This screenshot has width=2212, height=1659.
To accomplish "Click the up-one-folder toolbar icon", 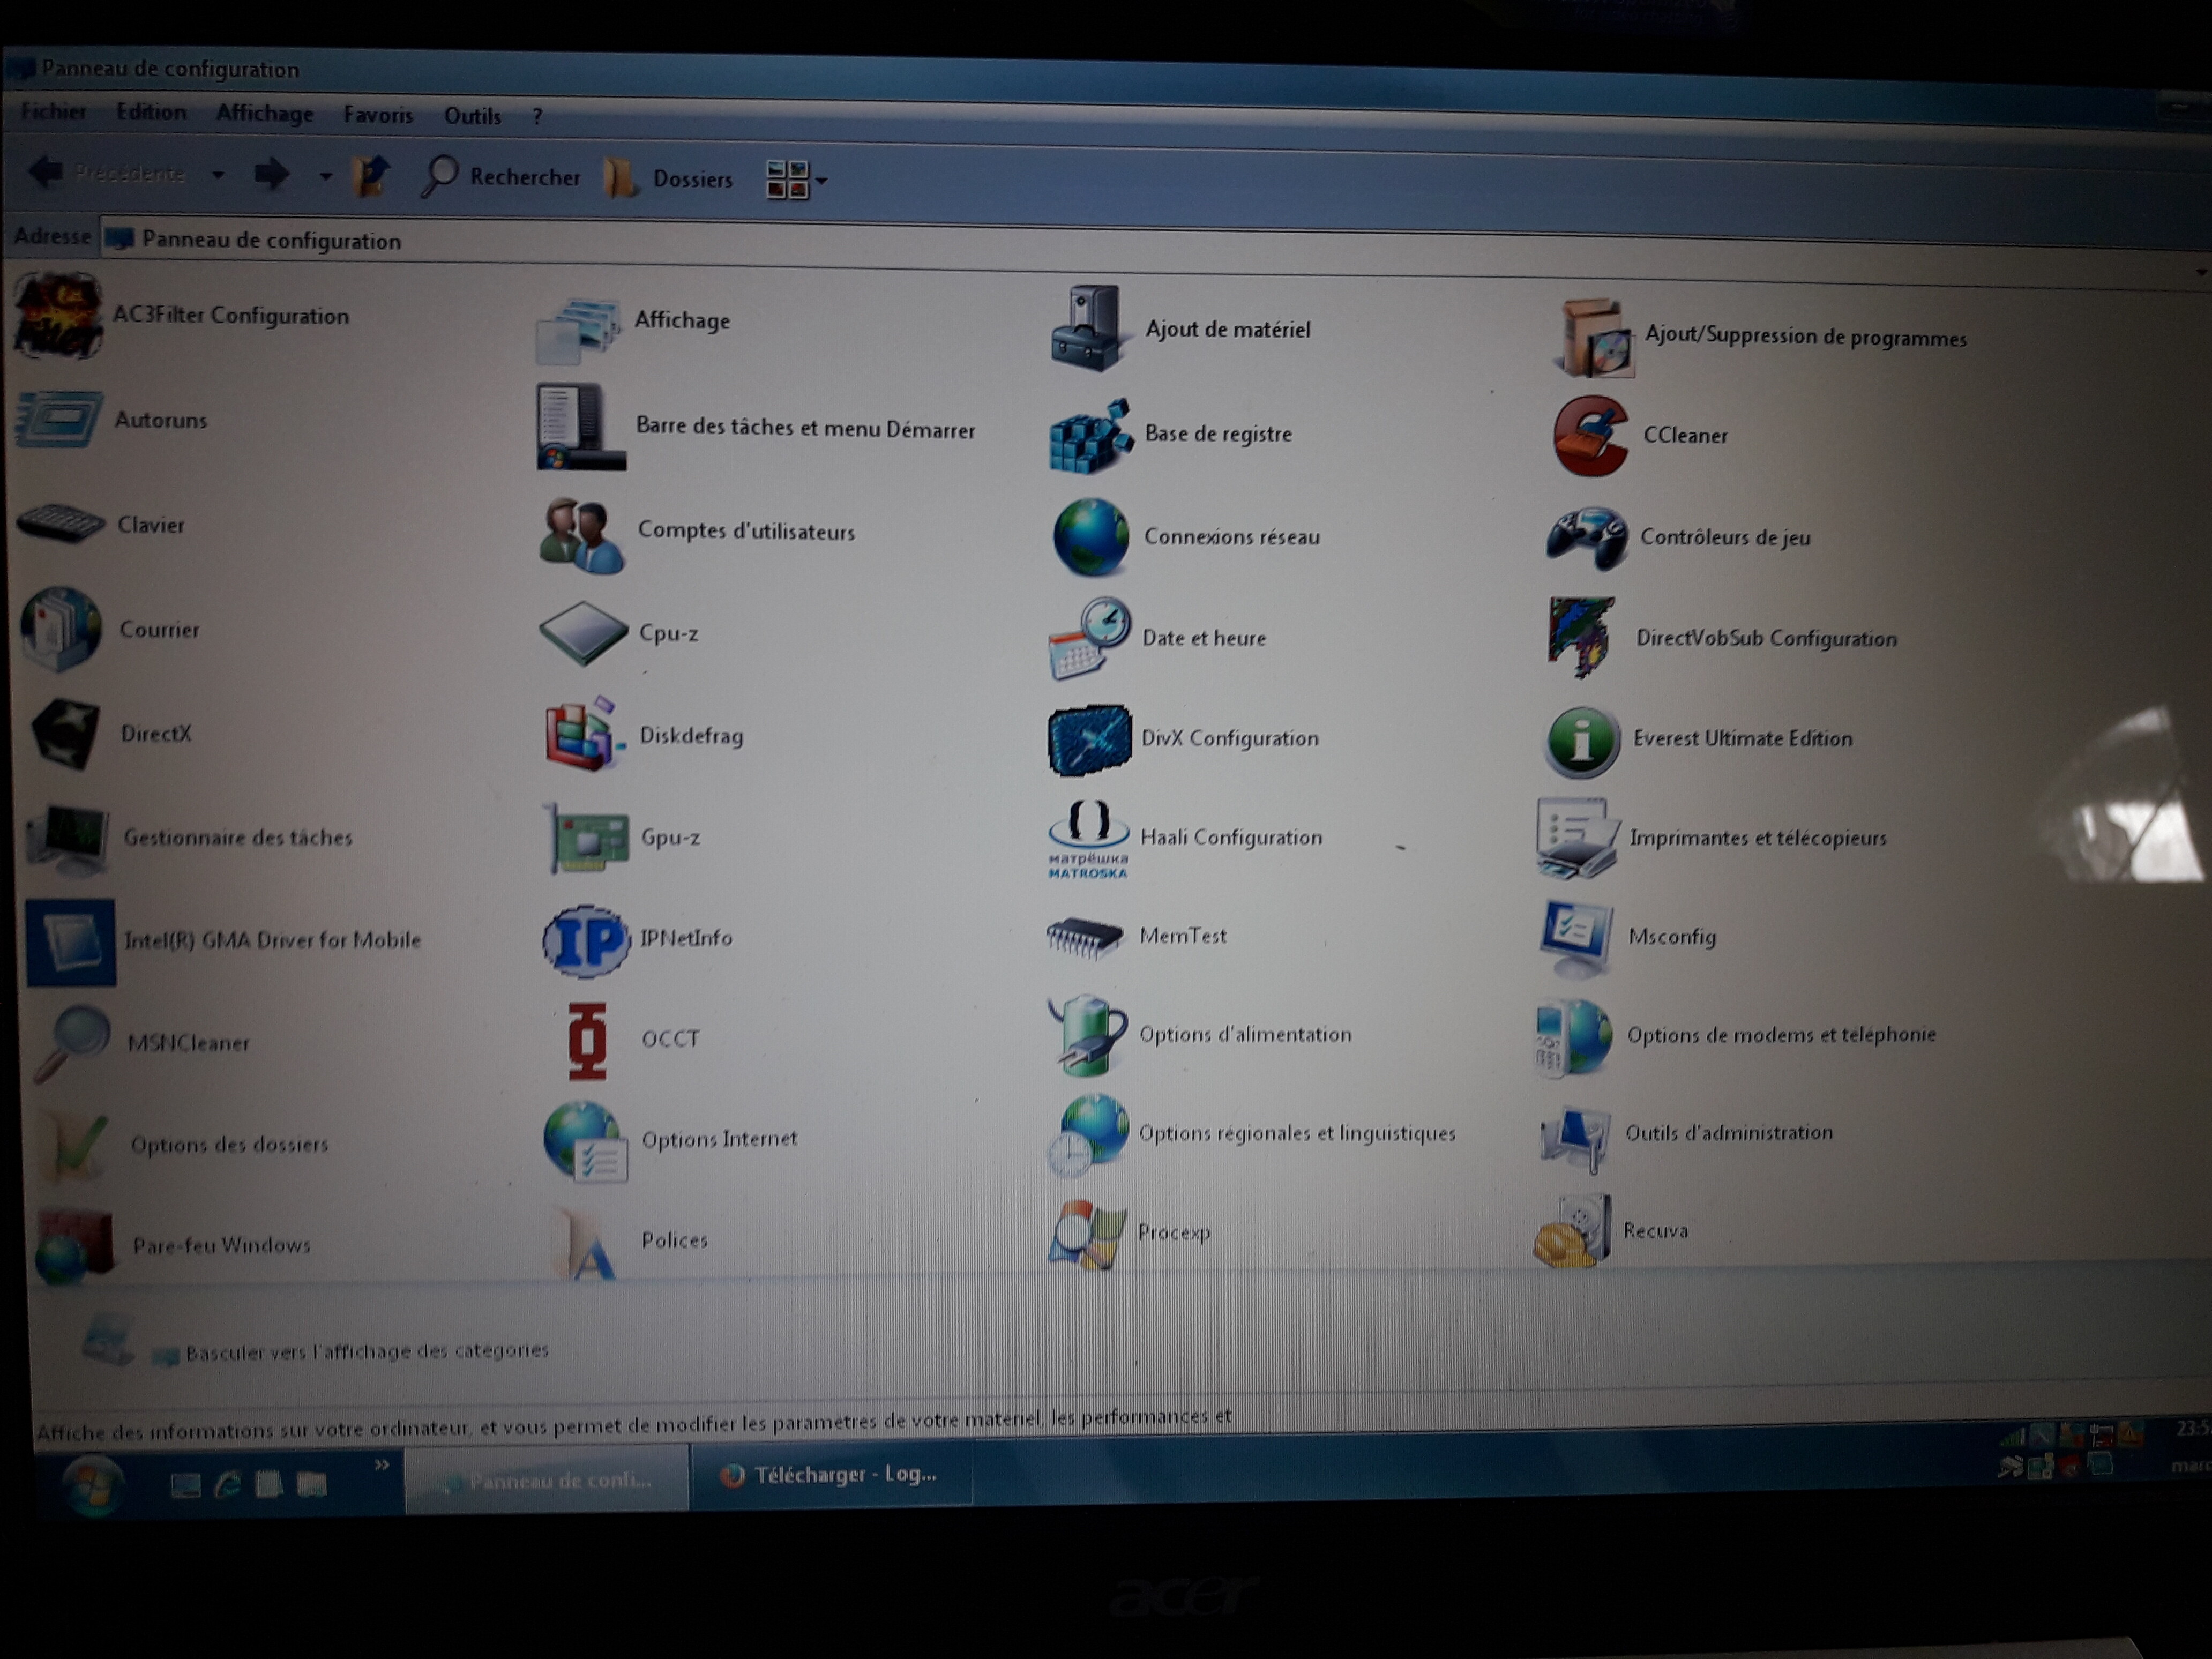I will [370, 176].
